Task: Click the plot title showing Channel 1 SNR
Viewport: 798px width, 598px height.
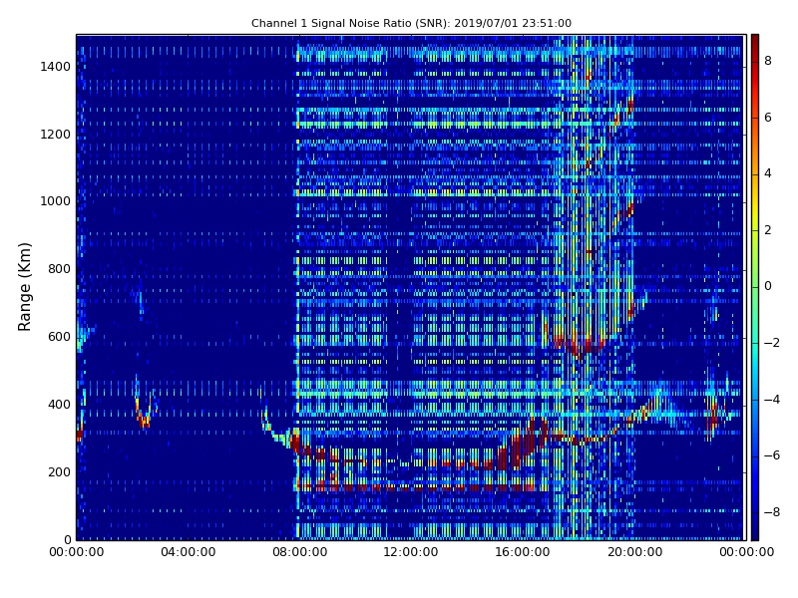Action: coord(411,23)
